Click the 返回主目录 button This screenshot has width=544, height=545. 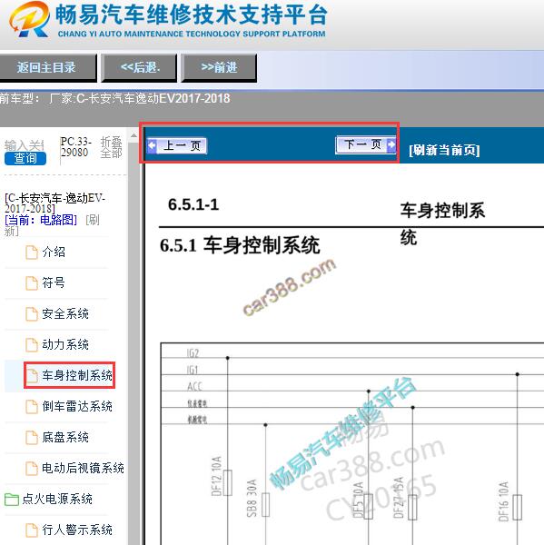46,67
